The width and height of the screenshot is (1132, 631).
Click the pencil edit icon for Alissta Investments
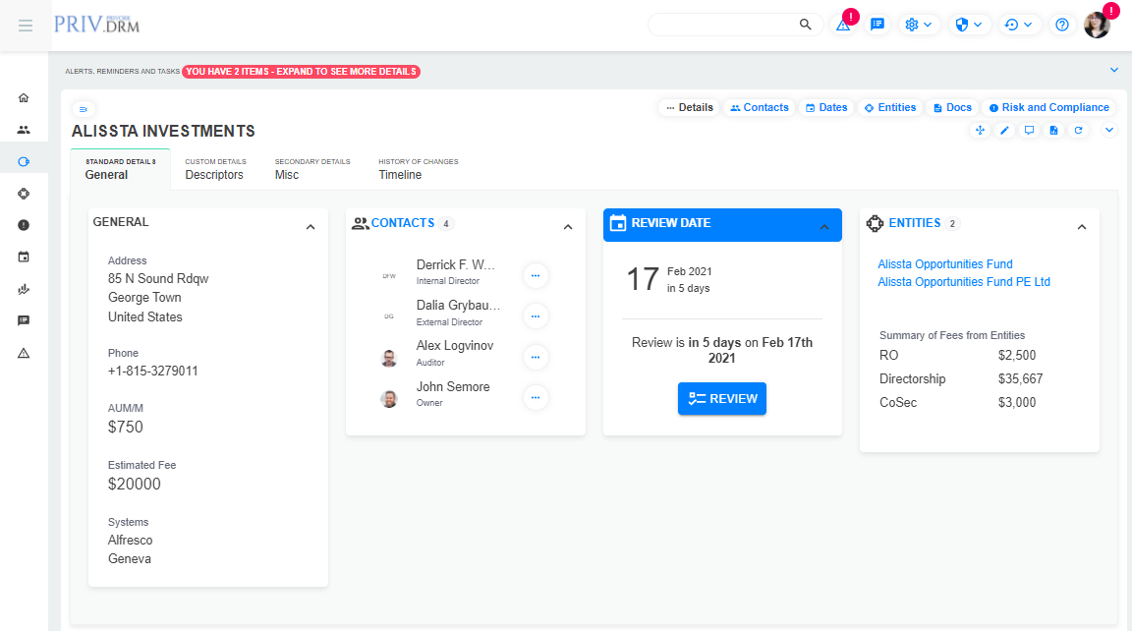point(1004,131)
